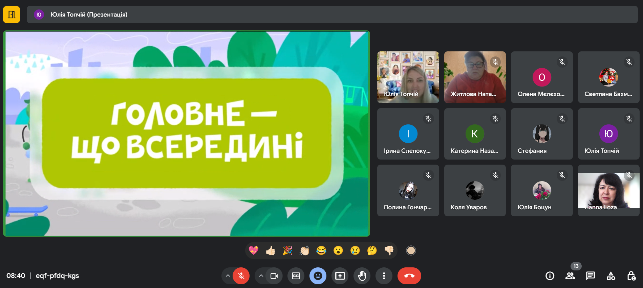Unmute the microphone
Viewport: 643px width, 288px height.
pos(241,276)
